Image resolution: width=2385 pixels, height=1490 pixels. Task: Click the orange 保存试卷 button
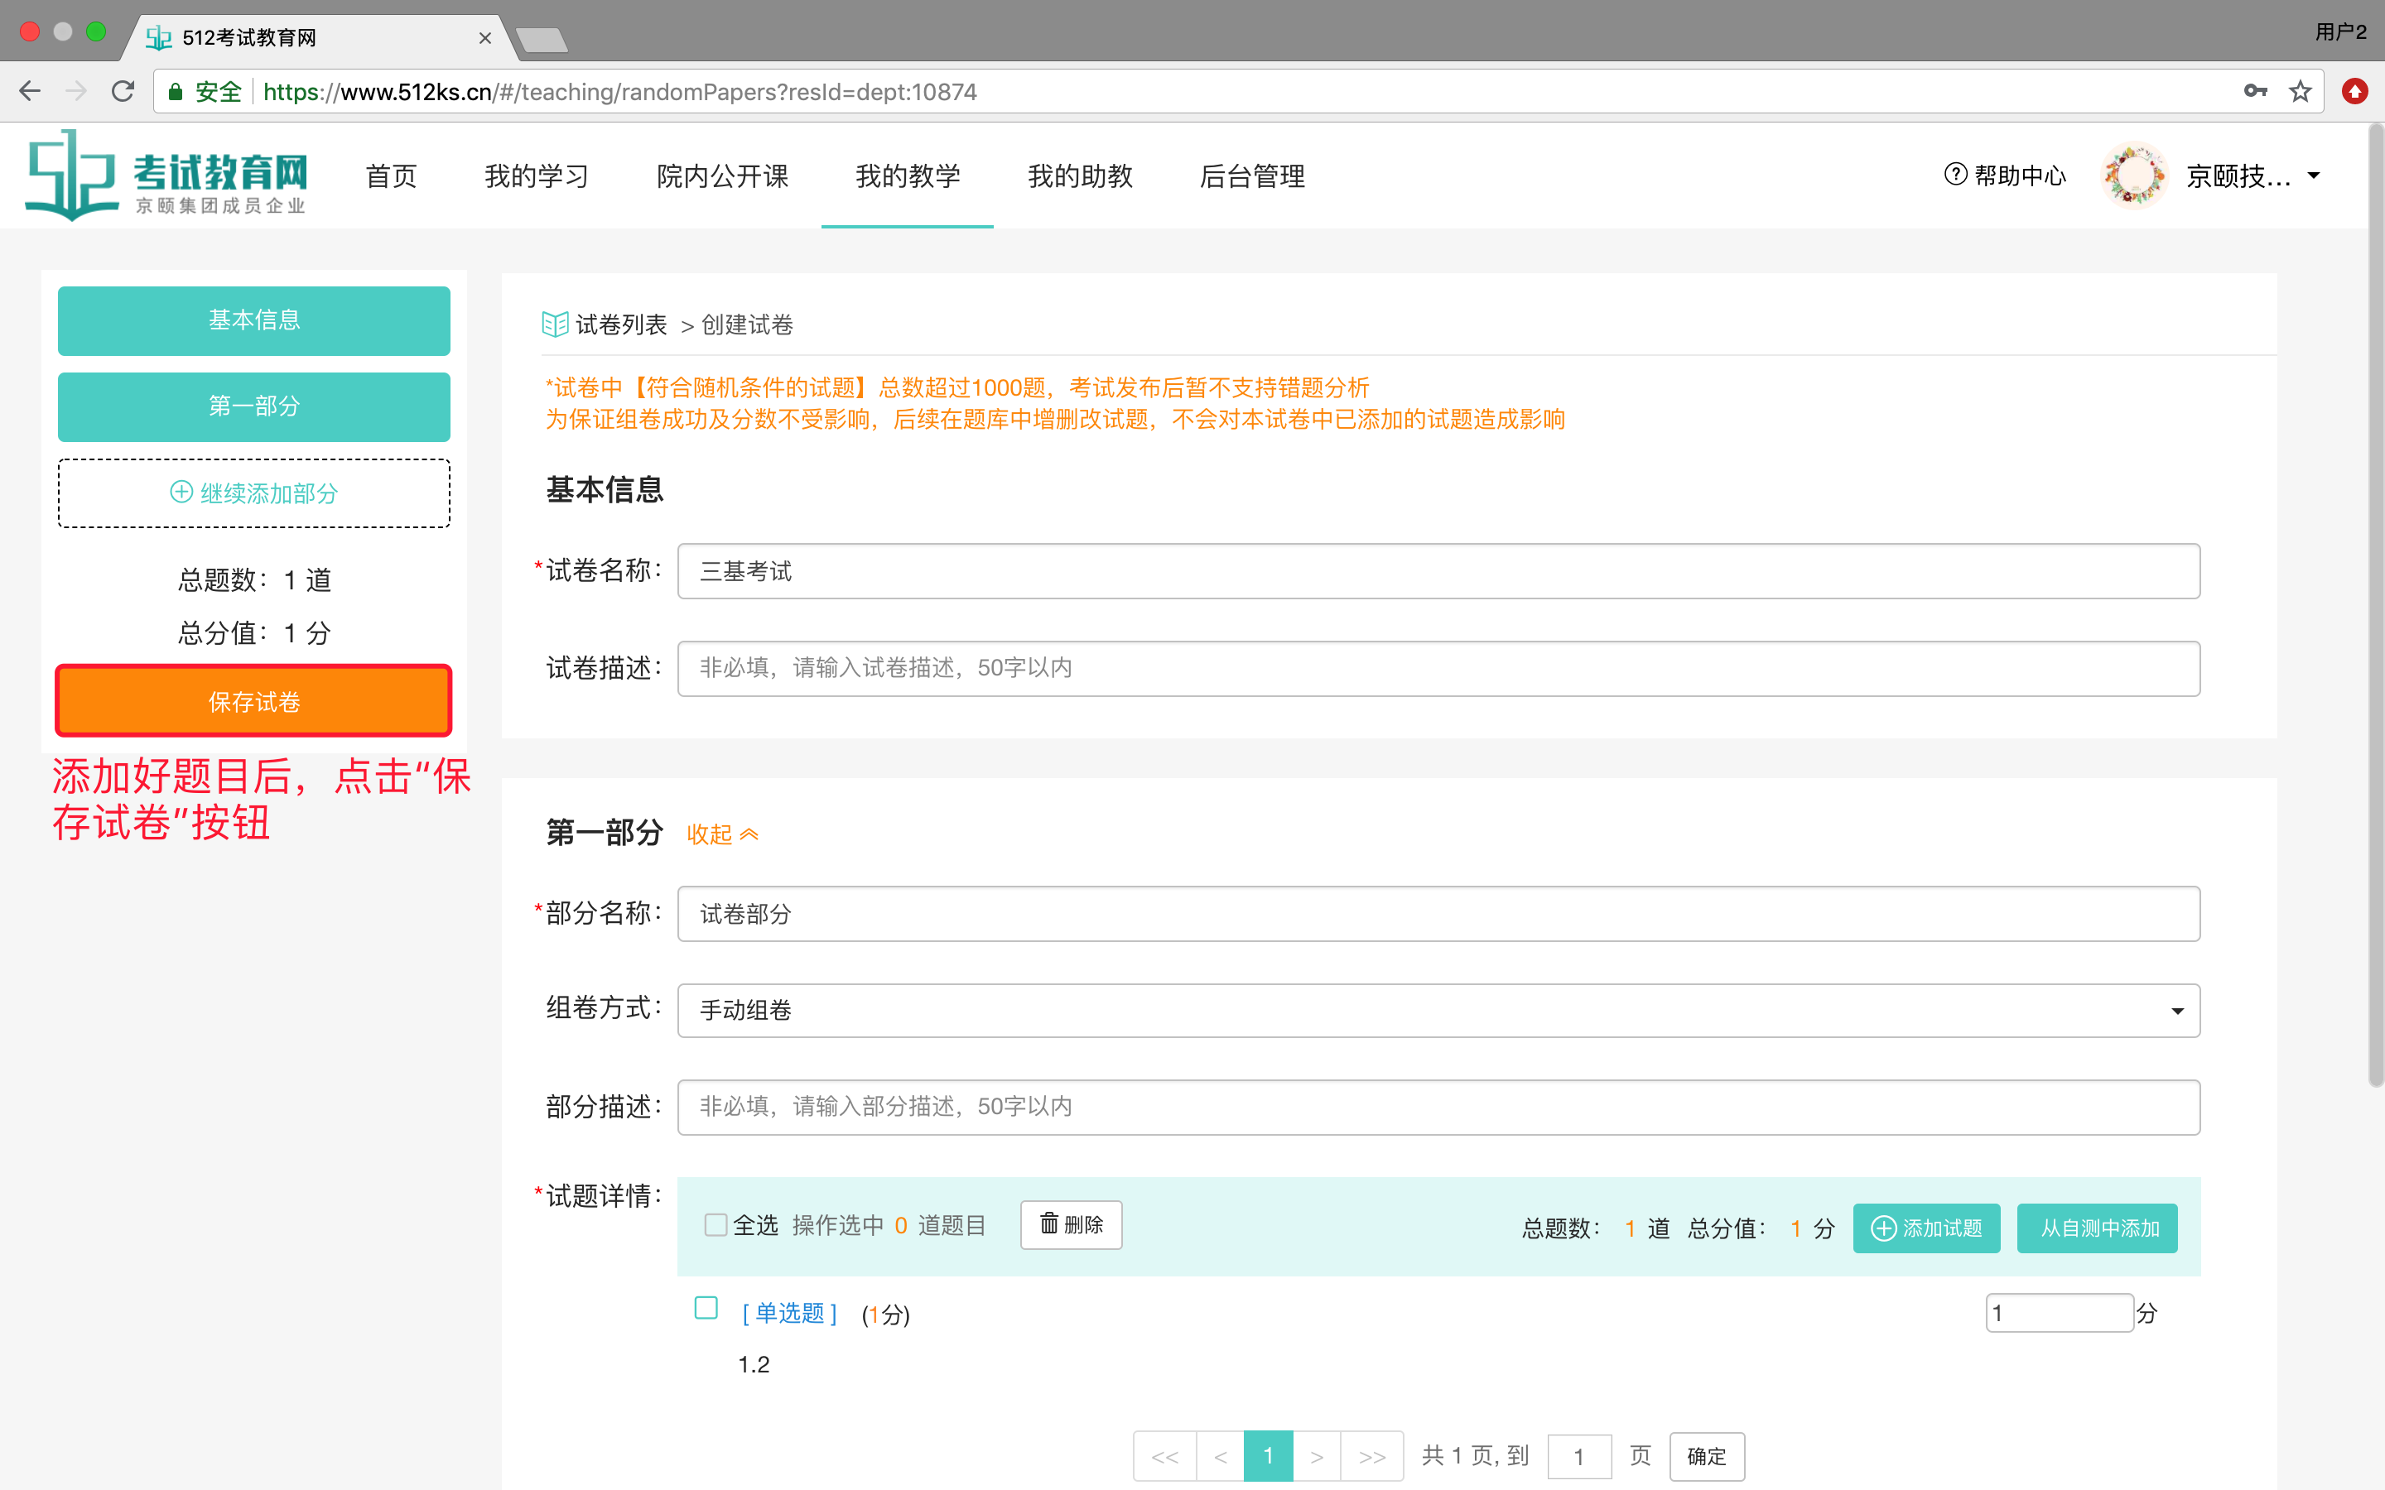(254, 702)
